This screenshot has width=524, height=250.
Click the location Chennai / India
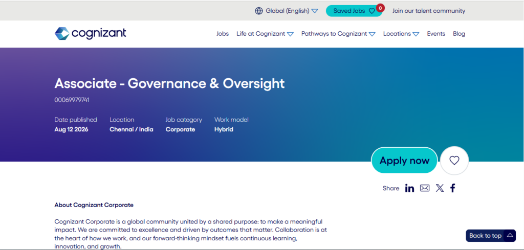(x=132, y=129)
